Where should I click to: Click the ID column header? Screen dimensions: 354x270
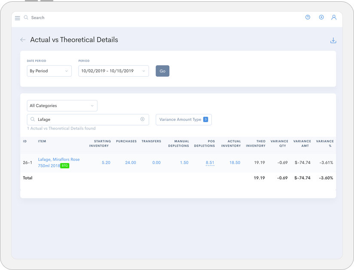coord(25,141)
